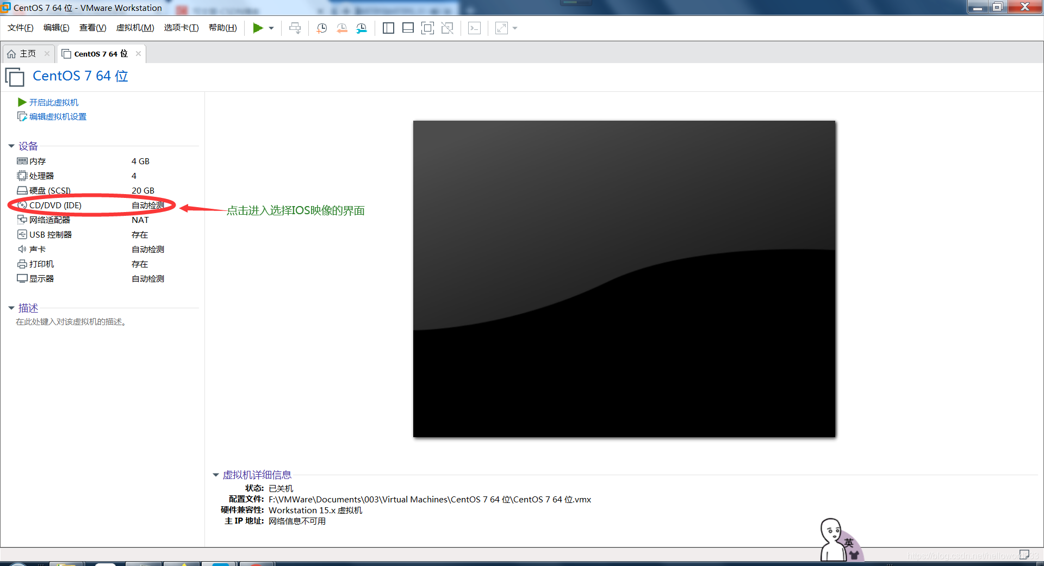
Task: Click the USB controller icon
Action: (22, 234)
